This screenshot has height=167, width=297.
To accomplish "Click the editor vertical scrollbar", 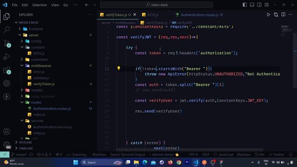I will point(295,60).
